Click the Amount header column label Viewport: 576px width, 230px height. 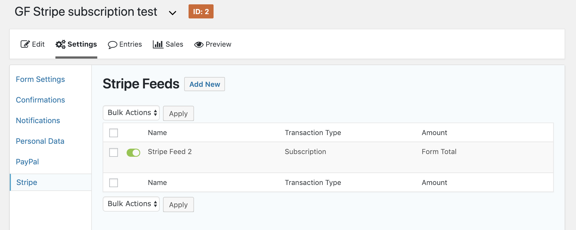click(x=434, y=133)
